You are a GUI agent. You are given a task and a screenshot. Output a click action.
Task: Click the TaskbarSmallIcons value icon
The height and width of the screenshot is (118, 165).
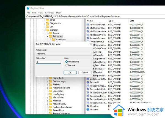tap(88, 99)
